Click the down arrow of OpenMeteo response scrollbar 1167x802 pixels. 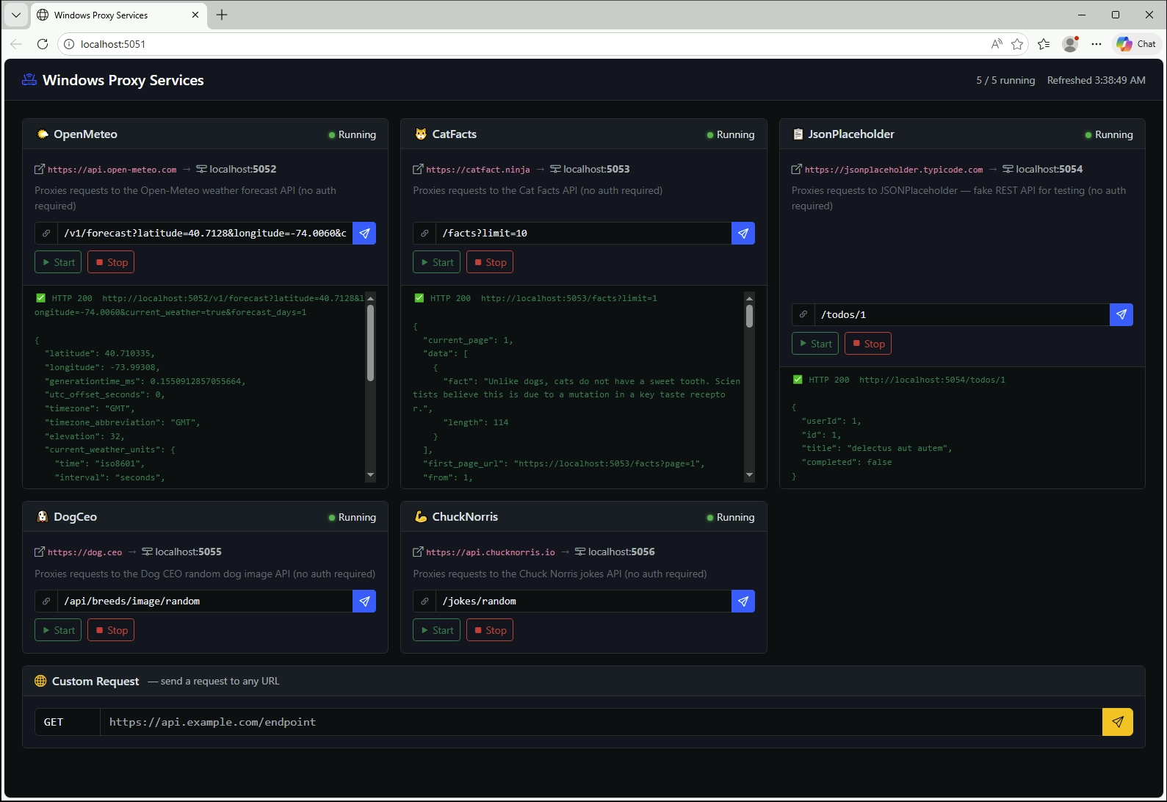point(370,475)
